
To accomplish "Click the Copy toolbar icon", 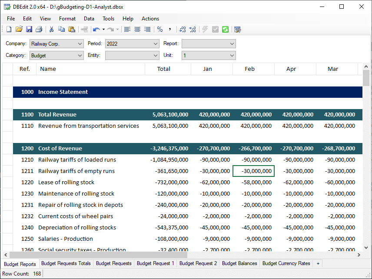I will [61, 30].
